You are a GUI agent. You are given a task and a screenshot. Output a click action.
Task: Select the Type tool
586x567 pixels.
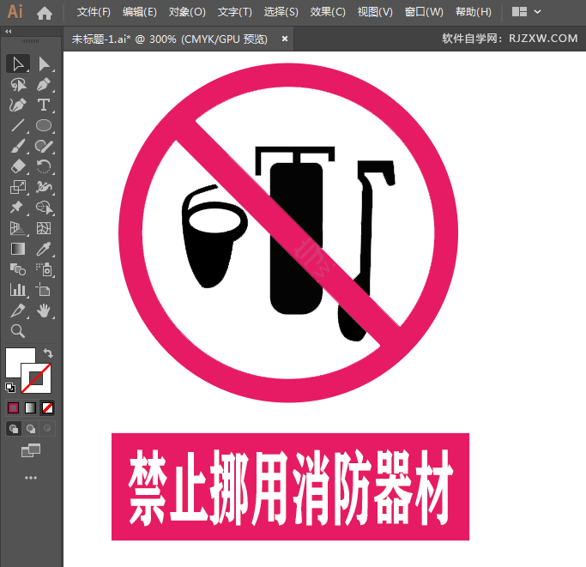44,105
